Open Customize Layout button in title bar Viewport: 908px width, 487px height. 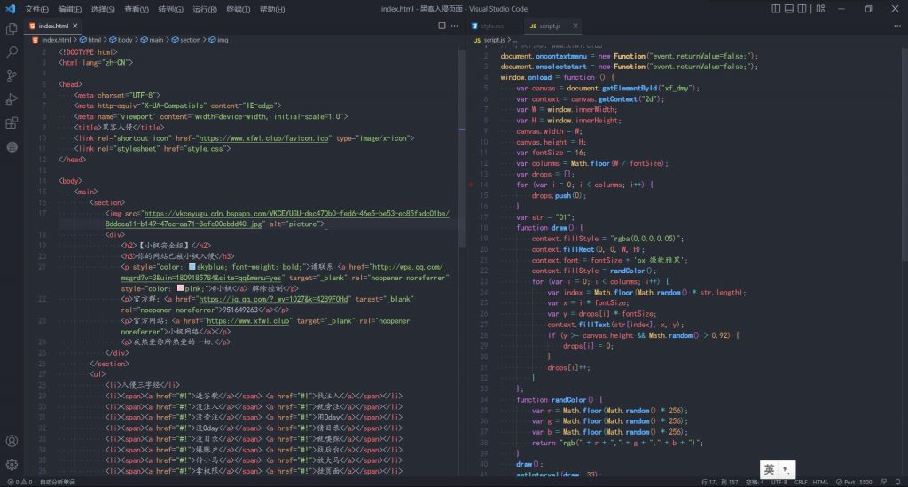[820, 9]
